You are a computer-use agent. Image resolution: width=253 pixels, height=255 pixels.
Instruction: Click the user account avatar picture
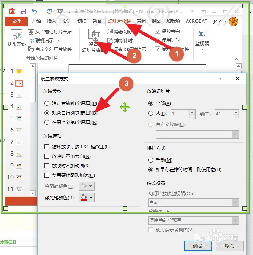tap(234, 21)
